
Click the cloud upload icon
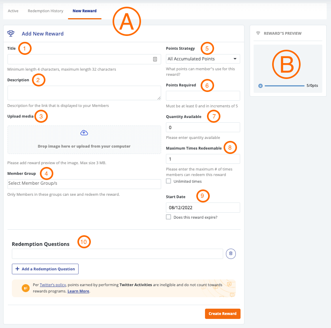84,133
